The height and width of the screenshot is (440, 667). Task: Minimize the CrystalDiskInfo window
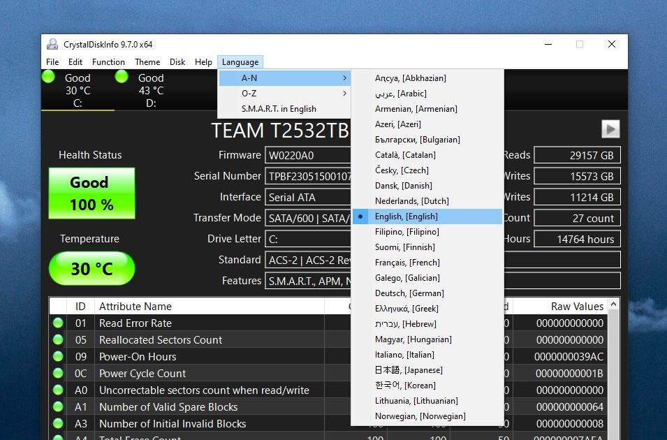pos(548,44)
